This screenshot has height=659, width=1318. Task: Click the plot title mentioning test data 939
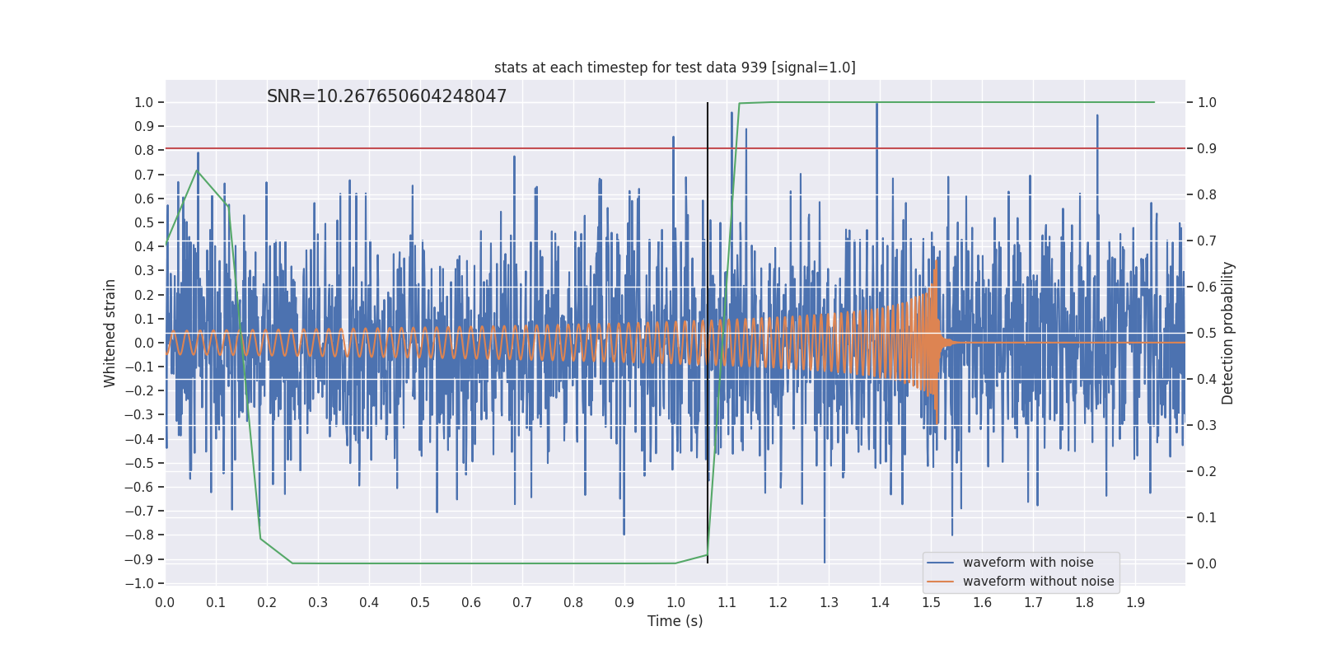[x=675, y=68]
